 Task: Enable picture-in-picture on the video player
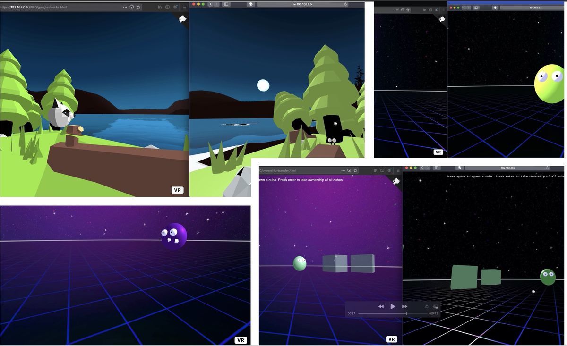435,306
